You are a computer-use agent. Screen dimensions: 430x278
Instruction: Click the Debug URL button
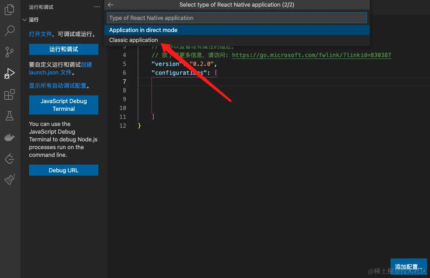click(64, 170)
